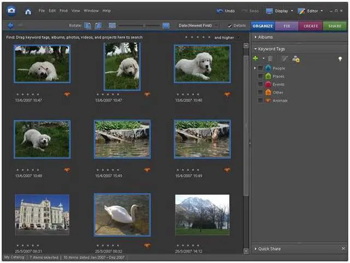Image resolution: width=350 pixels, height=263 pixels.
Task: Go to the welcome screen via house icon
Action: point(28,11)
